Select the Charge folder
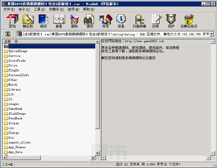Viewport: 217px width, 168px height. tap(12, 133)
